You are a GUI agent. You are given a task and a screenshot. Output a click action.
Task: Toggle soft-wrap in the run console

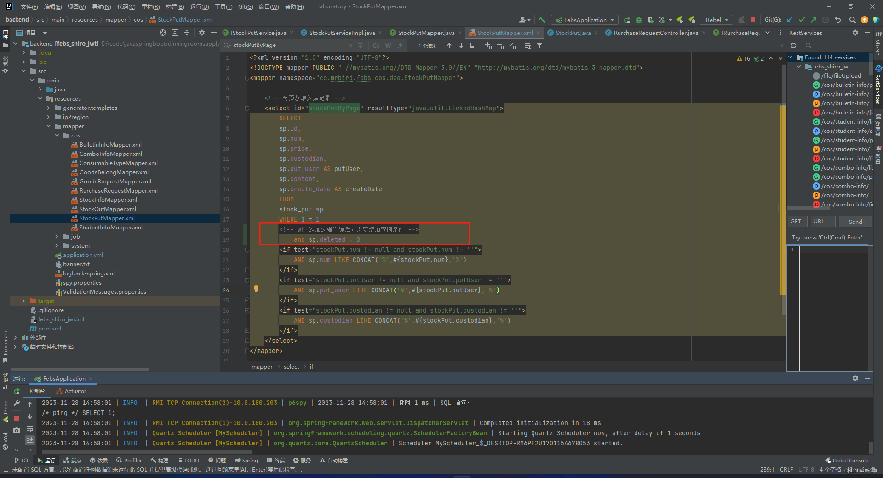coord(30,429)
